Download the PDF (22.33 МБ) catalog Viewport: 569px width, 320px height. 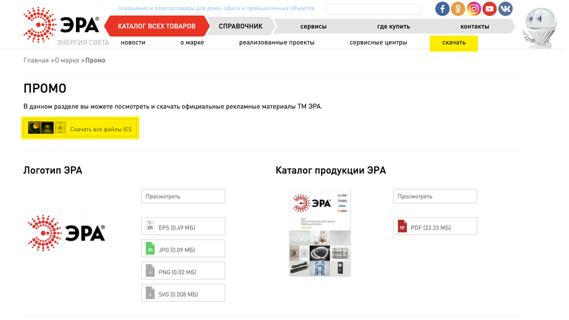(435, 226)
